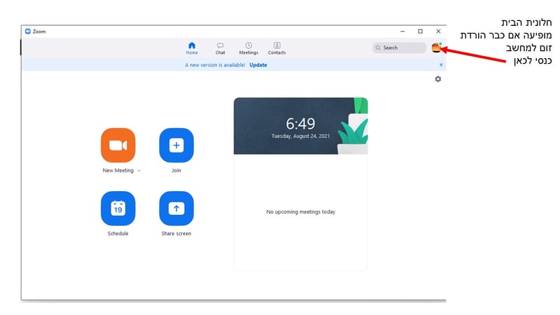Focus the Search field
The height and width of the screenshot is (315, 560).
point(399,48)
